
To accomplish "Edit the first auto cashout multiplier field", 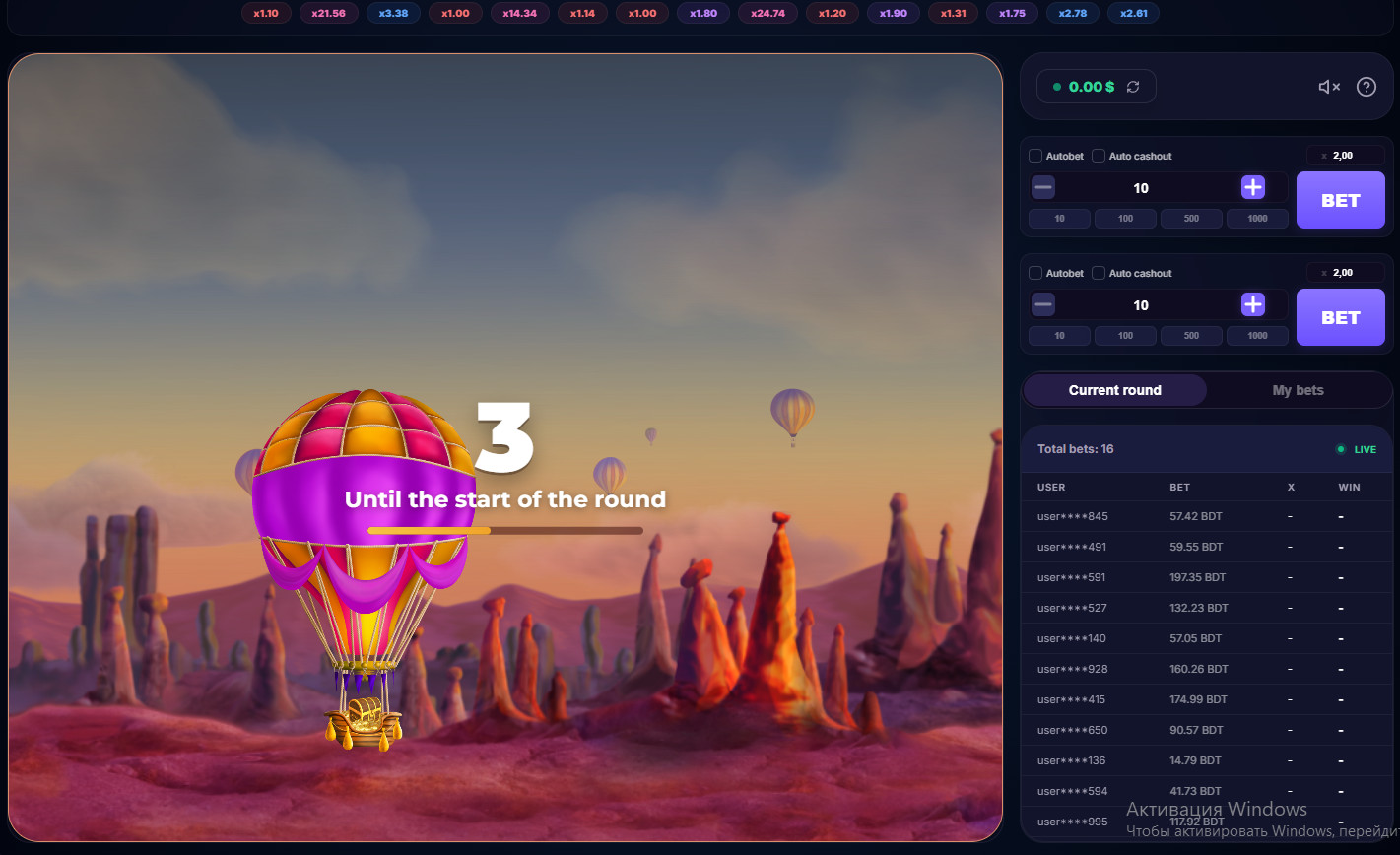I will pos(1346,155).
